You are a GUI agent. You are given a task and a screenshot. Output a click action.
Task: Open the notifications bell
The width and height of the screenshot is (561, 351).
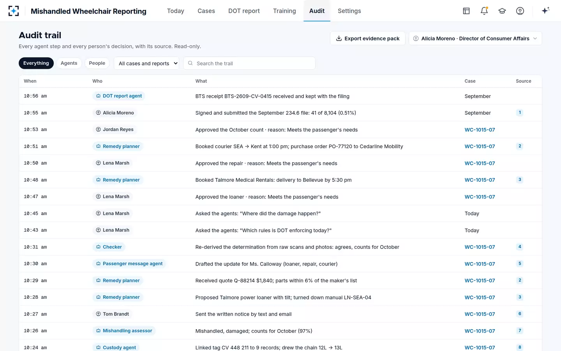click(484, 11)
